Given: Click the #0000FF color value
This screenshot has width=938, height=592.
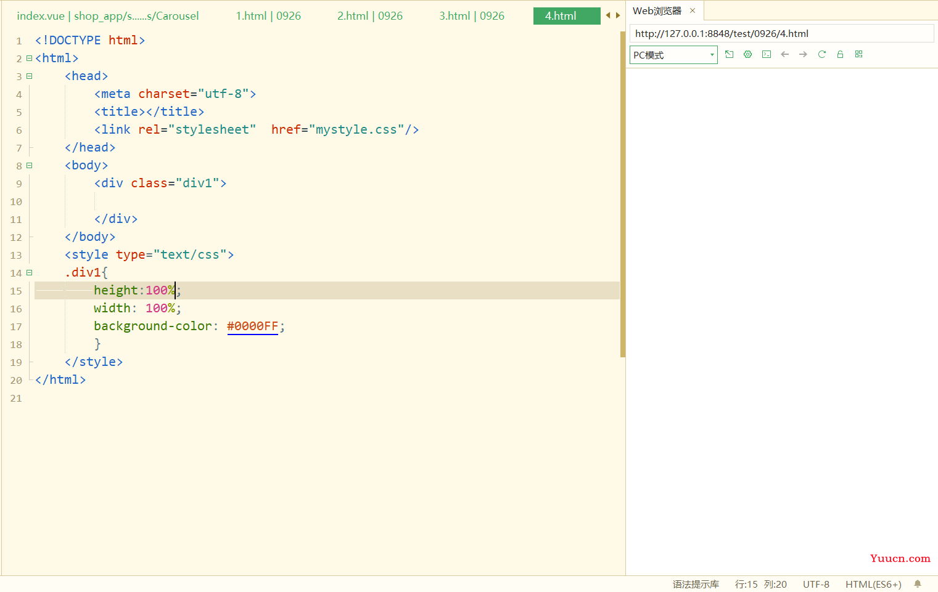Looking at the screenshot, I should (x=253, y=326).
